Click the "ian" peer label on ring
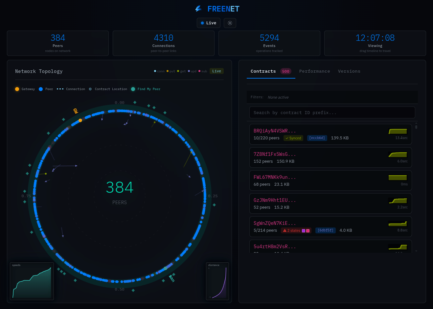This screenshot has height=309, width=433. (x=172, y=278)
